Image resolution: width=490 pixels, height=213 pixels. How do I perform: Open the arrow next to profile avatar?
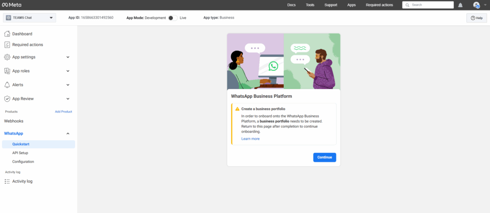485,5
